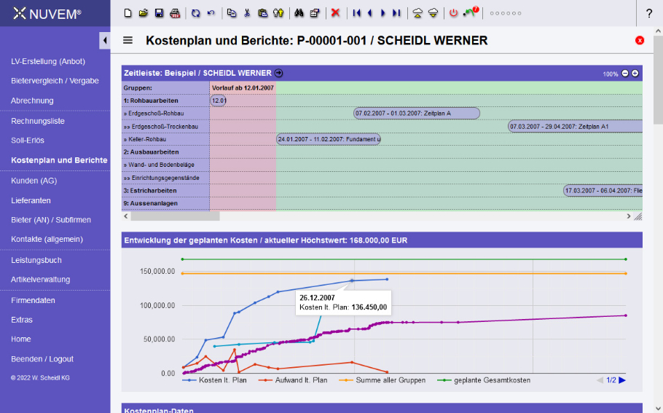Screen dimensions: 663x413
Task: Open Rechnungsliste in the sidebar
Action: click(38, 121)
